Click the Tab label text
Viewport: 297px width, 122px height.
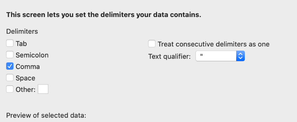coord(21,44)
